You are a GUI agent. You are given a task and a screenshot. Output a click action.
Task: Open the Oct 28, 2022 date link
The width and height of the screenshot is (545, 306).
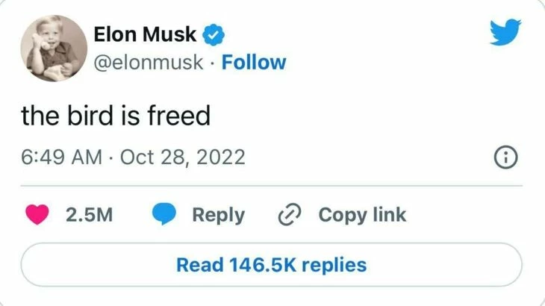pos(183,157)
